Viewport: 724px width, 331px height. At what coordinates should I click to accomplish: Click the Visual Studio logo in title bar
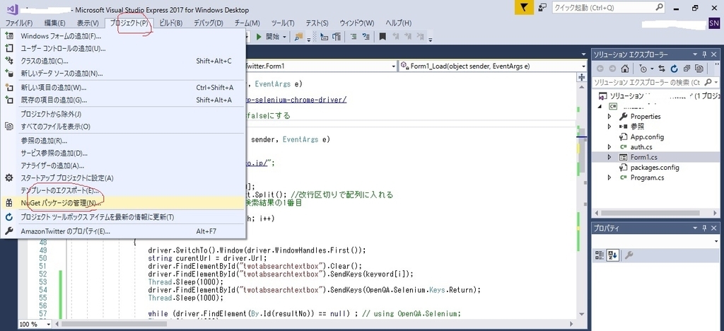click(11, 8)
